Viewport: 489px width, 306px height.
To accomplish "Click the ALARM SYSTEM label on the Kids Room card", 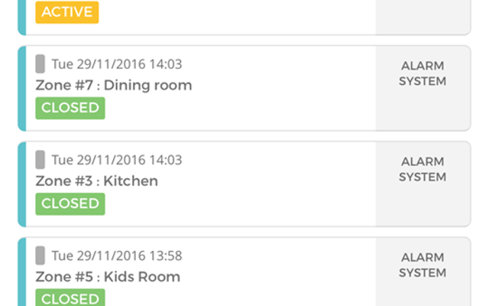I will pos(423,265).
